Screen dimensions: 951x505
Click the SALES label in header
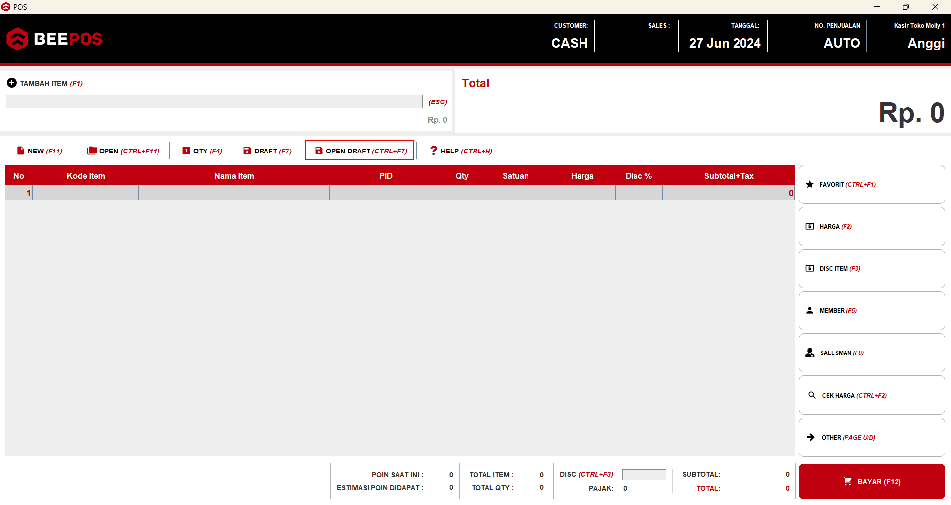click(659, 26)
